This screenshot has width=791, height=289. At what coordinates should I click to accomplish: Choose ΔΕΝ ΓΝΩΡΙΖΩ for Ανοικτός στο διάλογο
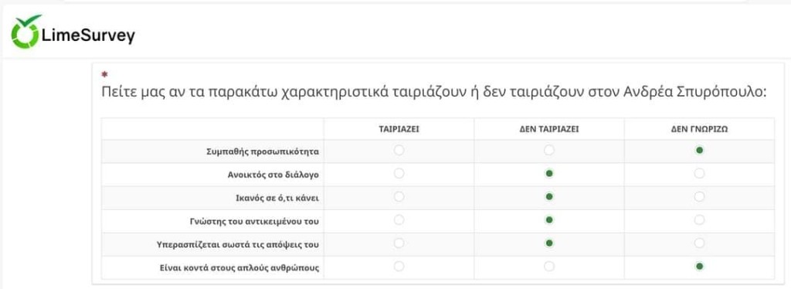[699, 174]
